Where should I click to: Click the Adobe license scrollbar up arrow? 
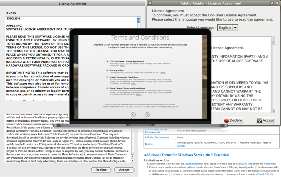[x=273, y=39]
